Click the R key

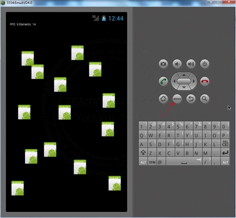point(170,134)
